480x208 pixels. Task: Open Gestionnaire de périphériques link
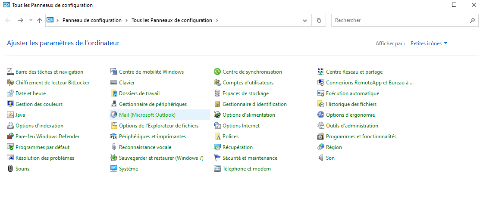153,104
